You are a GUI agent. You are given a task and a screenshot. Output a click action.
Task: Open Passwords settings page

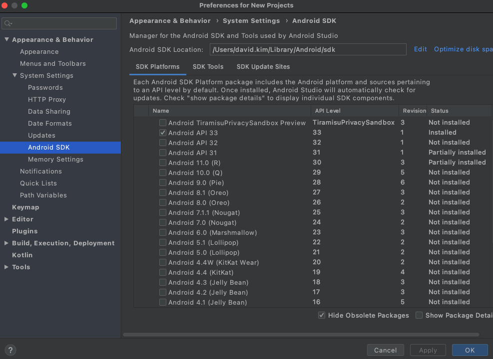click(x=45, y=87)
